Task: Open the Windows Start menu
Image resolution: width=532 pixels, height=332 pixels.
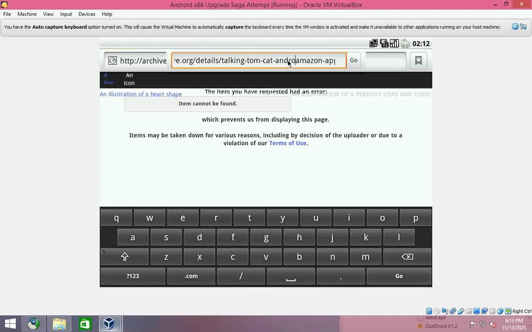Action: (x=10, y=324)
